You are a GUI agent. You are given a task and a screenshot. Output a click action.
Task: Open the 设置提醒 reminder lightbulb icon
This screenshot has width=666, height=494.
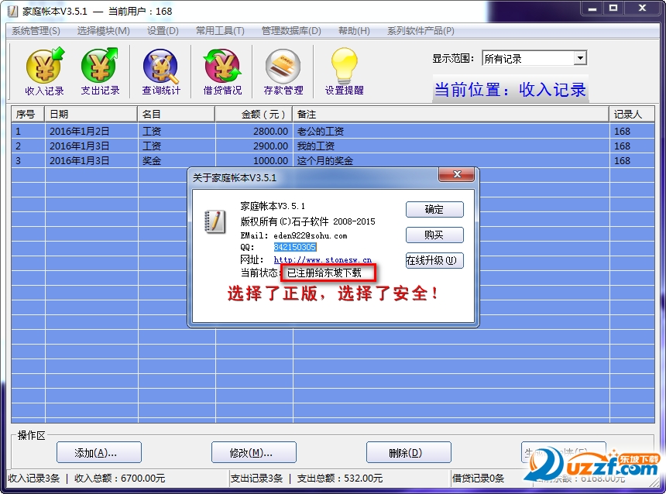(344, 72)
